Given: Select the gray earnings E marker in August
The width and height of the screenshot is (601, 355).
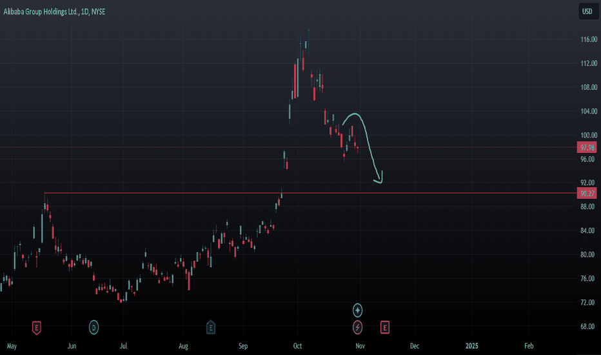Looking at the screenshot, I should pos(210,328).
